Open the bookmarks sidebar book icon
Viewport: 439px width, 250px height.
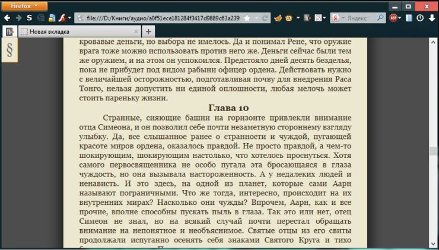pos(409,18)
